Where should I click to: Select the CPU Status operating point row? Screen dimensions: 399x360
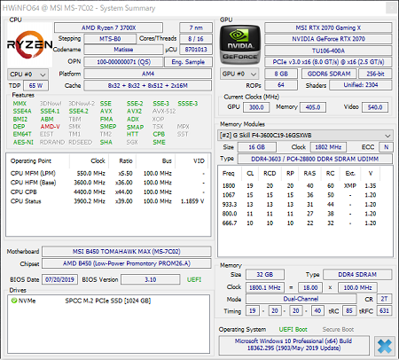(x=107, y=201)
